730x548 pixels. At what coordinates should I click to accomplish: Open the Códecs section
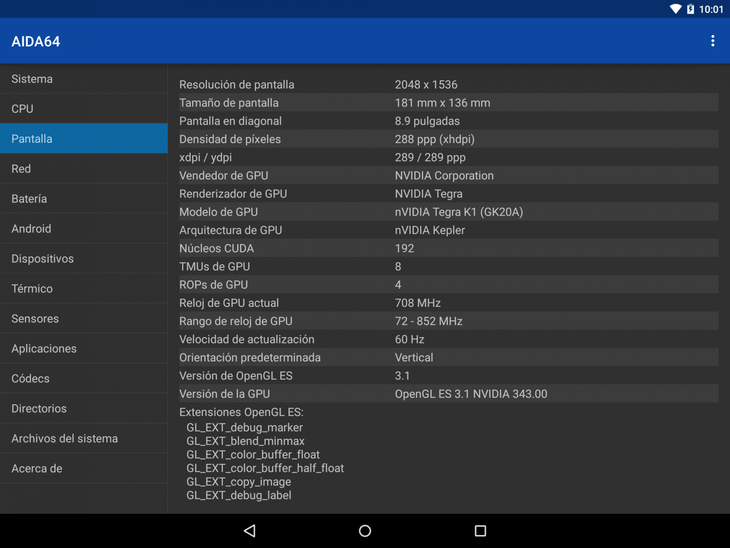83,379
